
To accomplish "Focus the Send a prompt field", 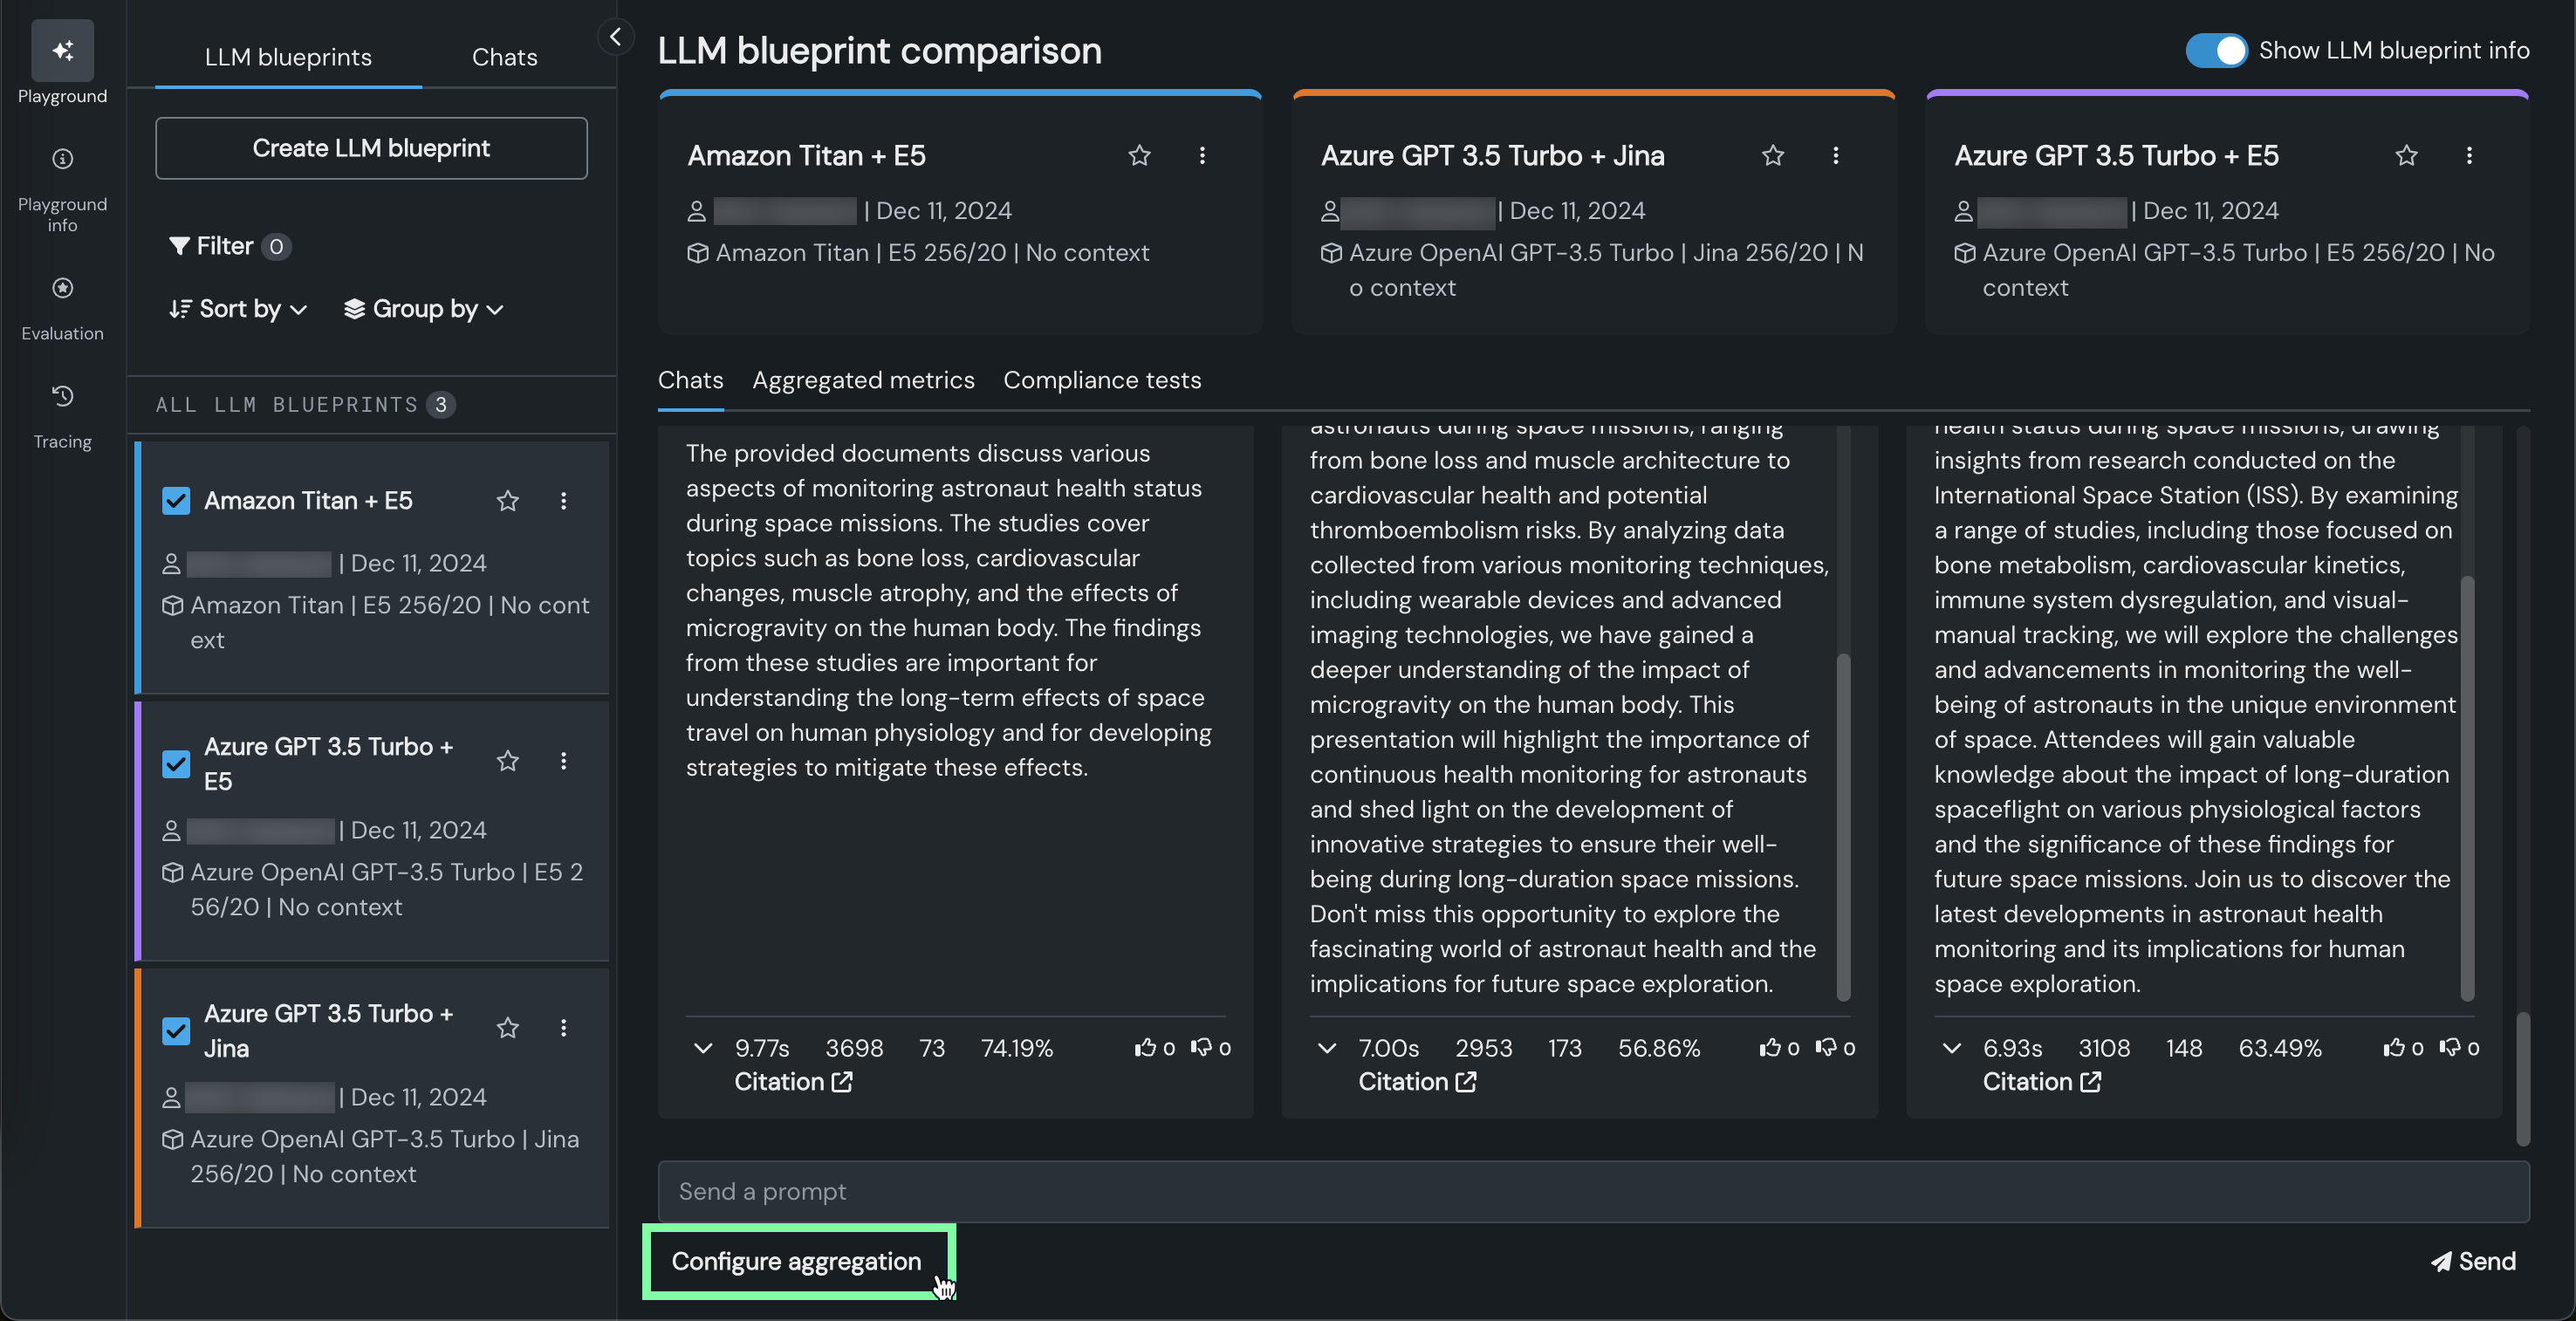I will point(1593,1191).
